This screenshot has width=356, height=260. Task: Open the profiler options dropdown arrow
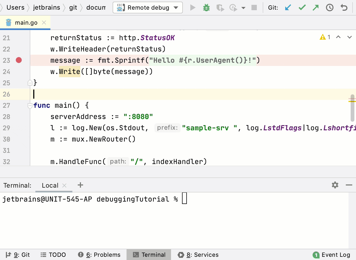[x=243, y=8]
